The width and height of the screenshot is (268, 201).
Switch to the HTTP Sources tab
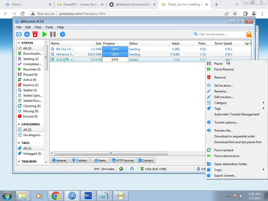(x=123, y=160)
